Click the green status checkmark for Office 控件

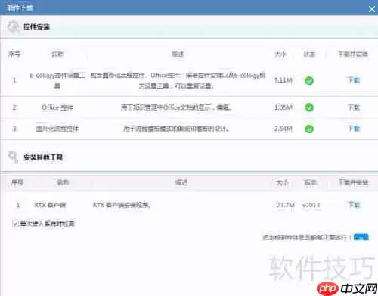309,107
